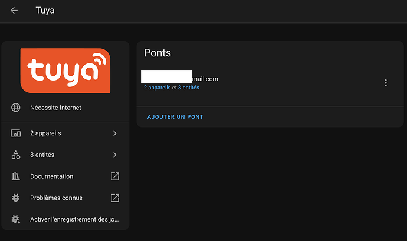Open the three-dot menu for the bridge

pos(386,83)
